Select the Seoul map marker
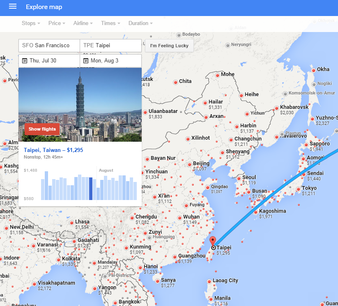Viewport: 338px width, 306px height. tap(239, 178)
